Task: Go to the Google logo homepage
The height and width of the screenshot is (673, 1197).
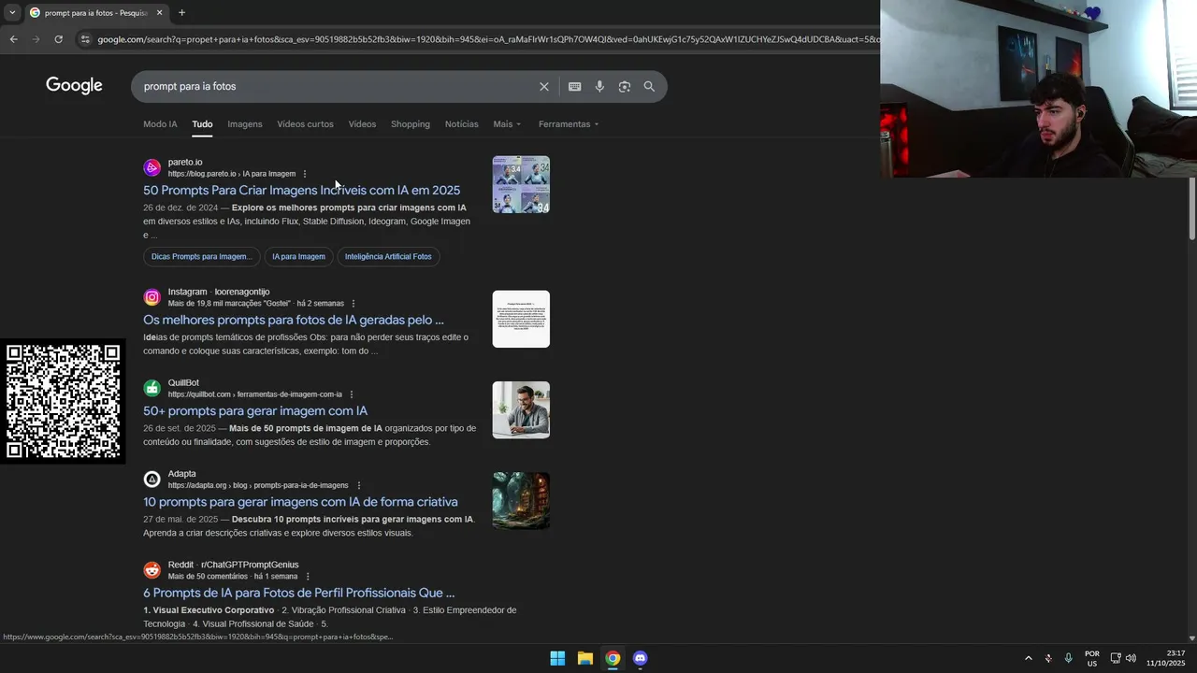Action: (x=74, y=86)
